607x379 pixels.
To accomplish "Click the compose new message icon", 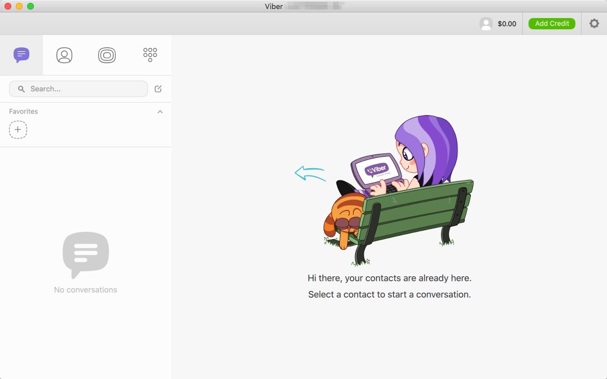I will point(158,89).
